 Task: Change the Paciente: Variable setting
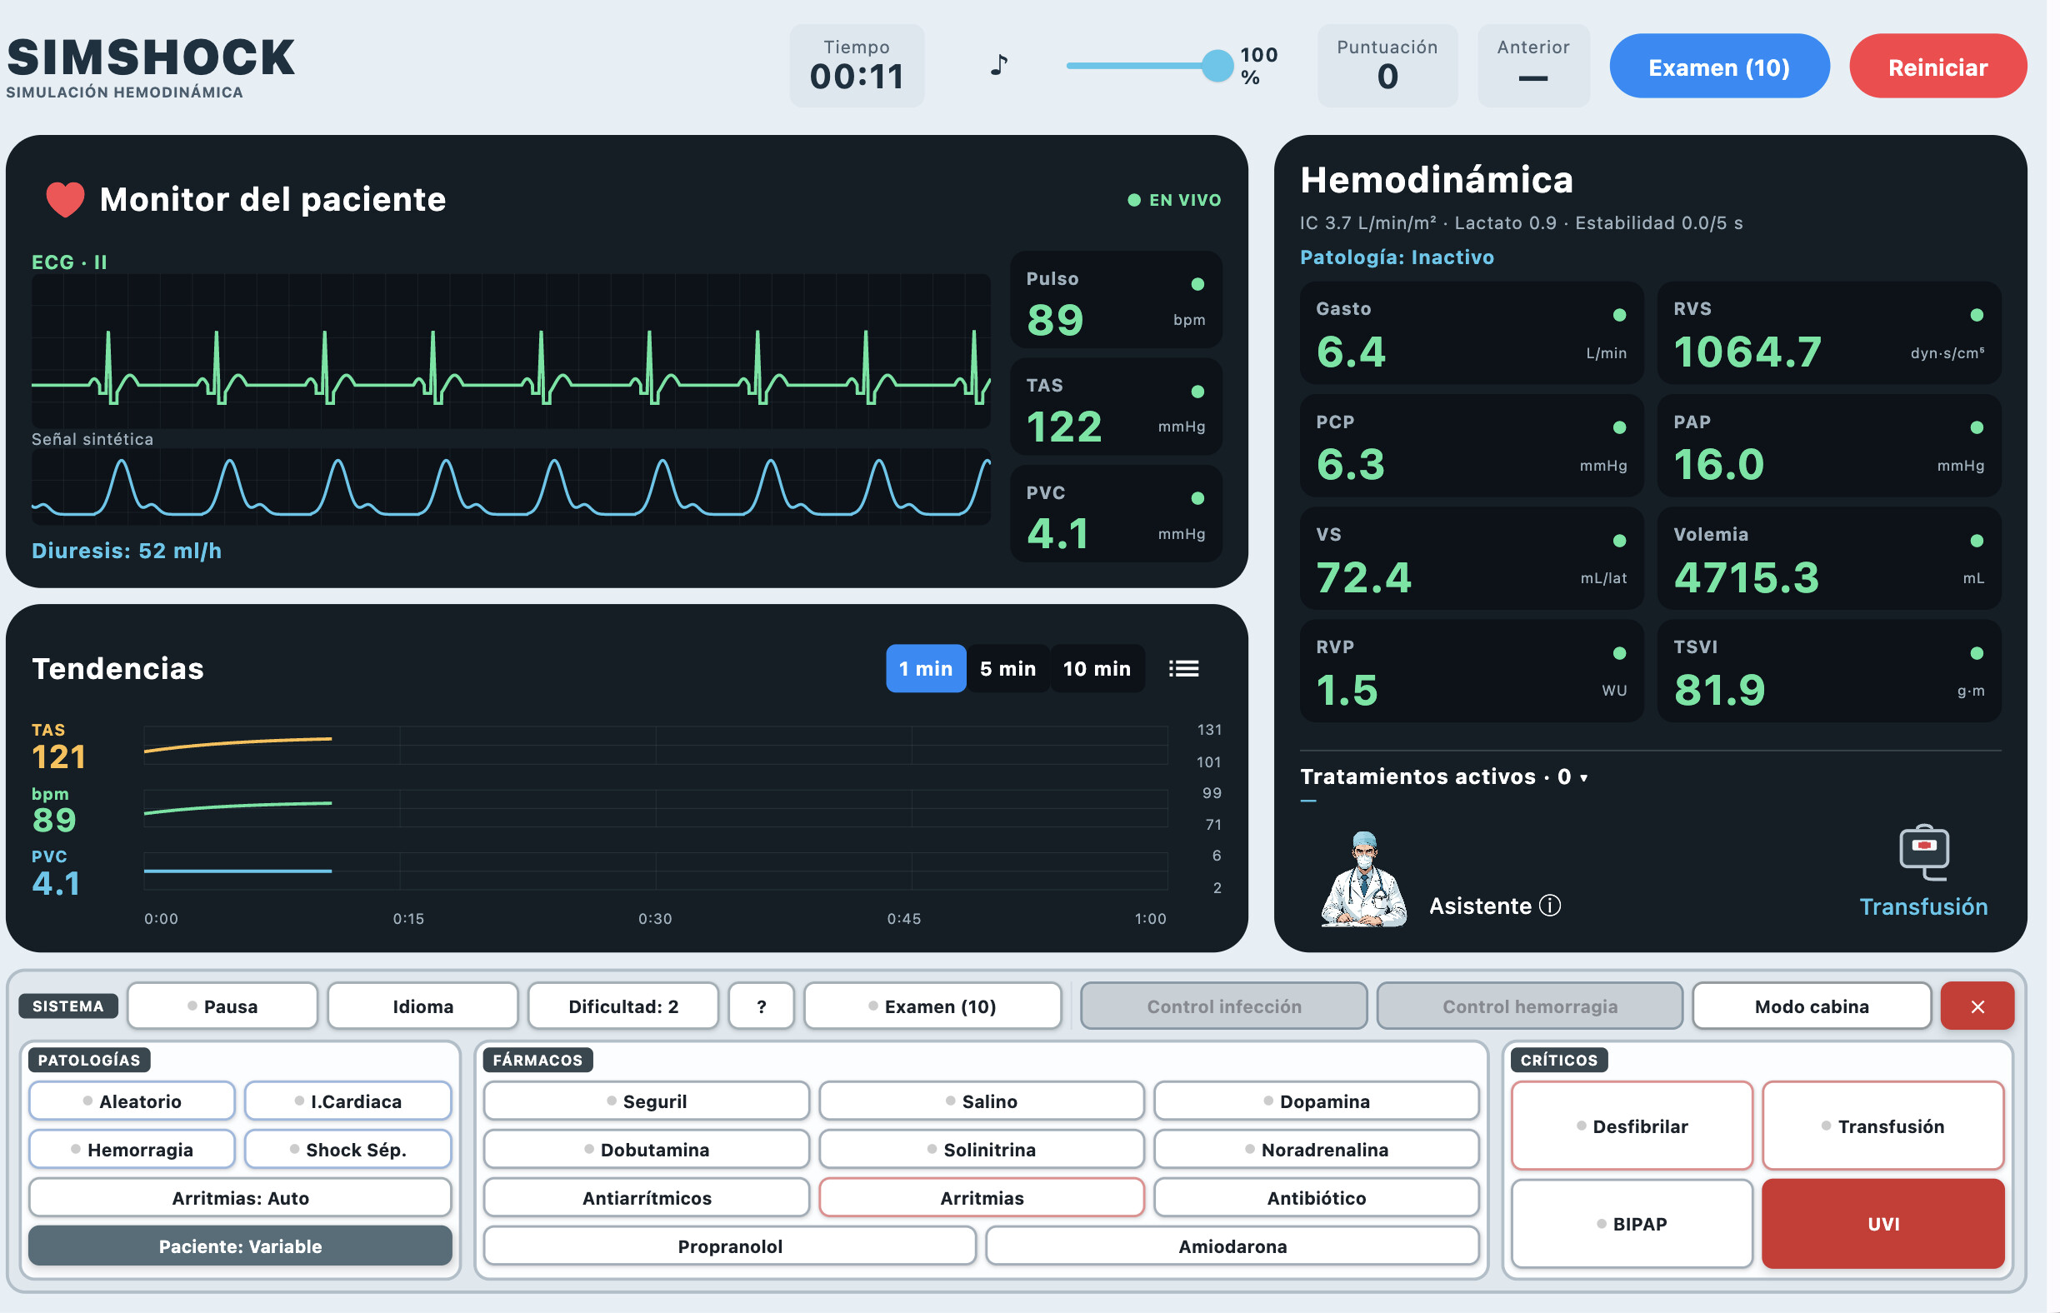click(240, 1246)
